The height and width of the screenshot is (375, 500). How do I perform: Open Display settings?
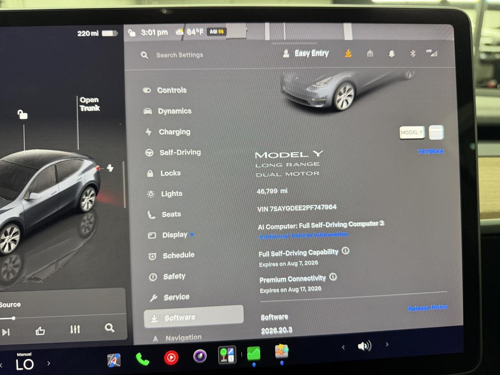click(171, 235)
